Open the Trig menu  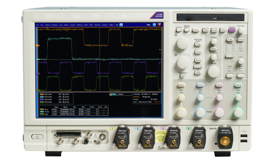pyautogui.click(x=61, y=25)
